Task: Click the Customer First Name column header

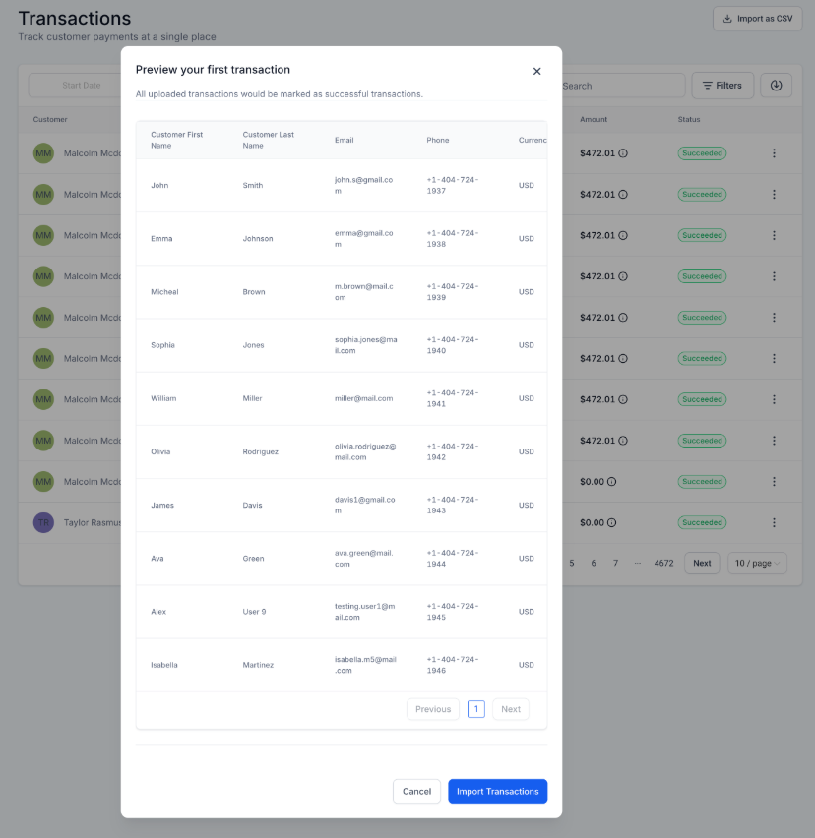Action: (176, 140)
